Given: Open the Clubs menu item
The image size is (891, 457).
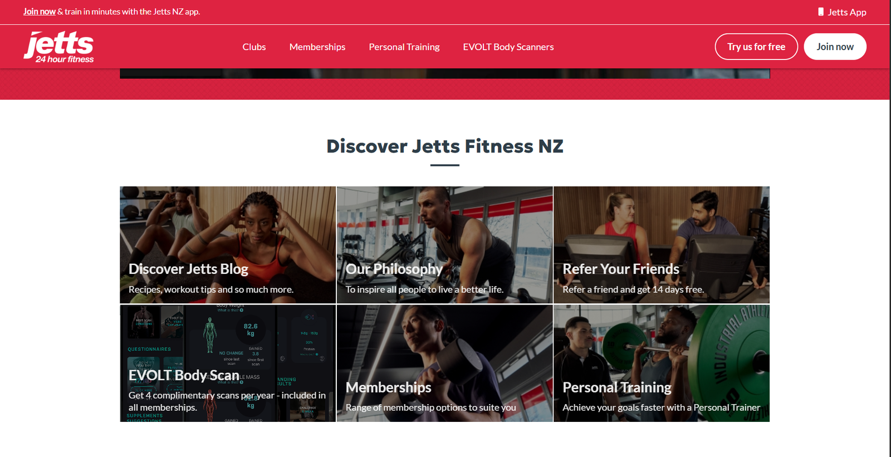Looking at the screenshot, I should [x=254, y=47].
